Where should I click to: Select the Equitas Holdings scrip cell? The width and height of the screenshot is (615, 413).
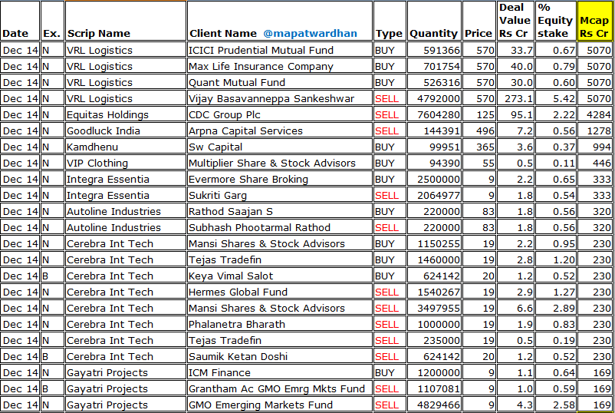tap(126, 114)
